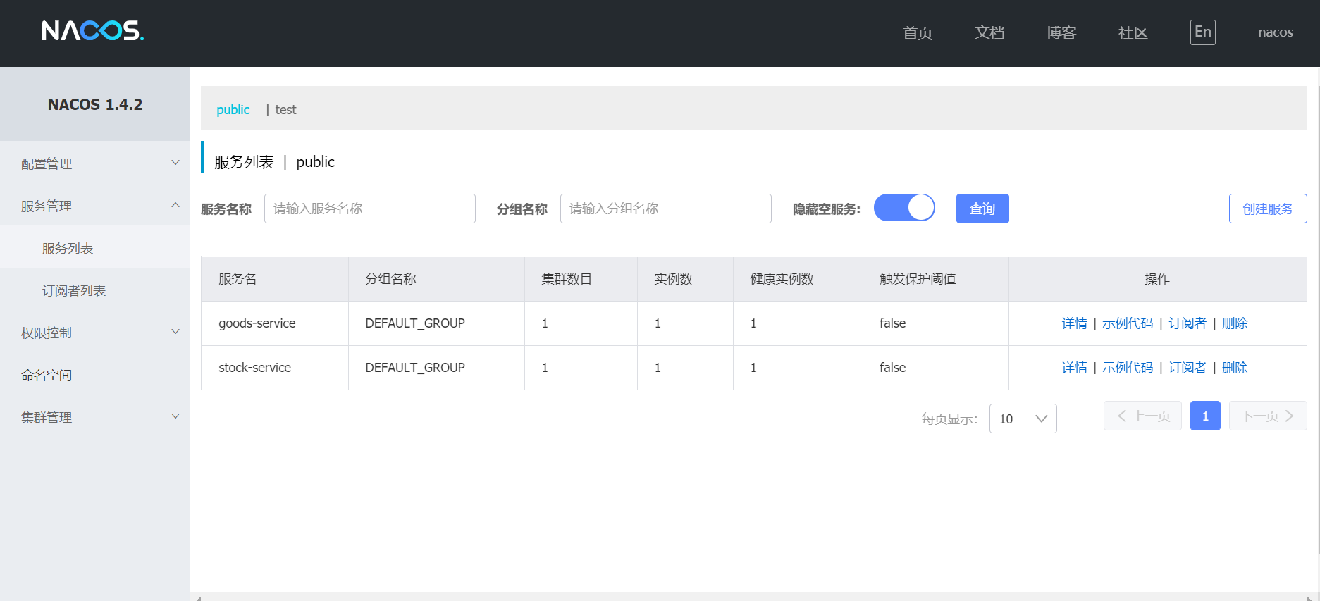Open 首页 in the top navigation
Screen dimensions: 1320x601
pyautogui.click(x=918, y=32)
